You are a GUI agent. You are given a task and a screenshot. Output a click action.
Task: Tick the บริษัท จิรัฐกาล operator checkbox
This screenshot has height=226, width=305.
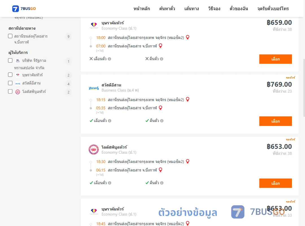(10, 60)
